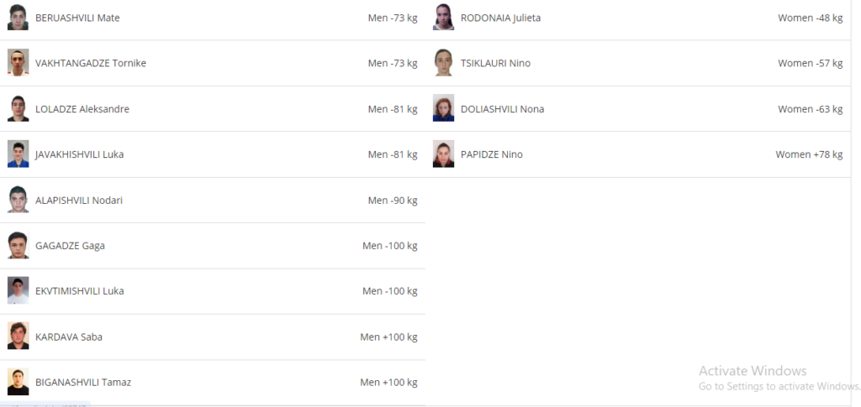Click the GAGADZE Gaga name
The height and width of the screenshot is (407, 861).
[x=70, y=246]
